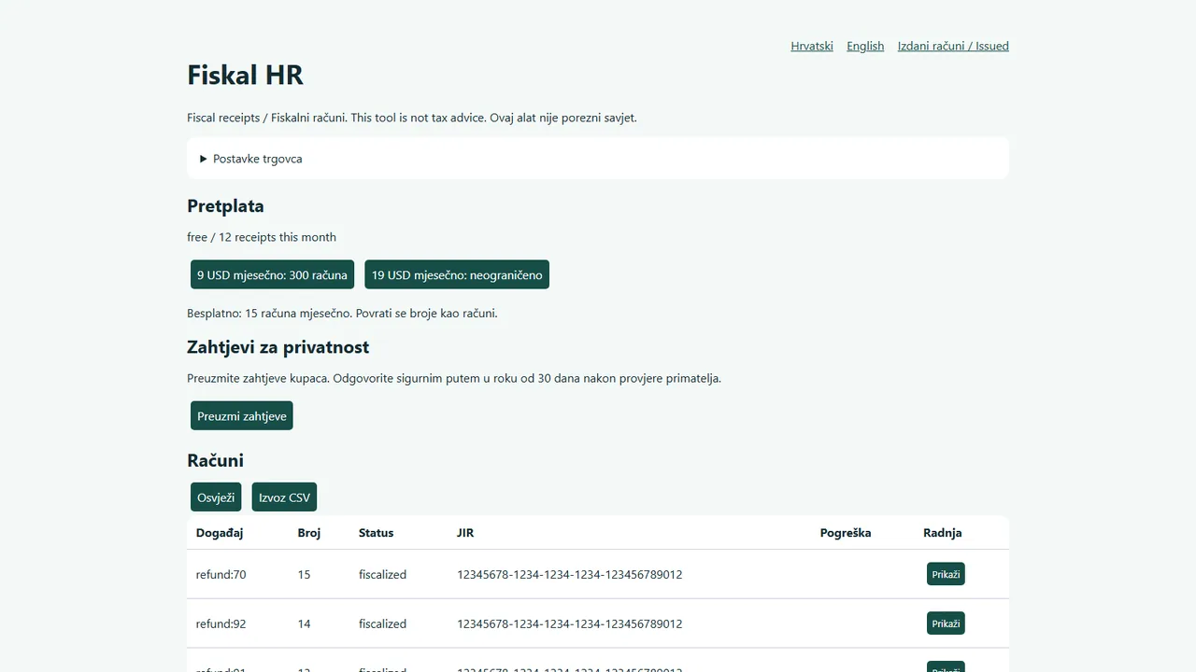Click the fiscalized status of refund:70

pos(382,574)
